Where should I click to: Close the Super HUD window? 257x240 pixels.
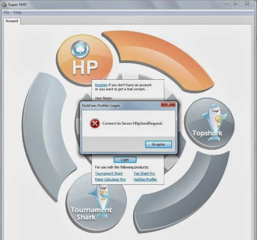pos(247,4)
